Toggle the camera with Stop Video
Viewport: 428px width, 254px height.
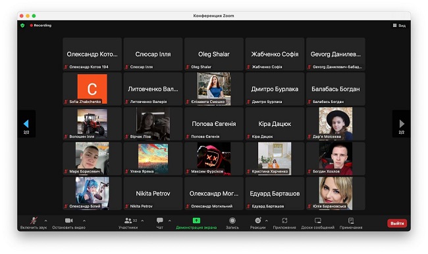tap(68, 221)
